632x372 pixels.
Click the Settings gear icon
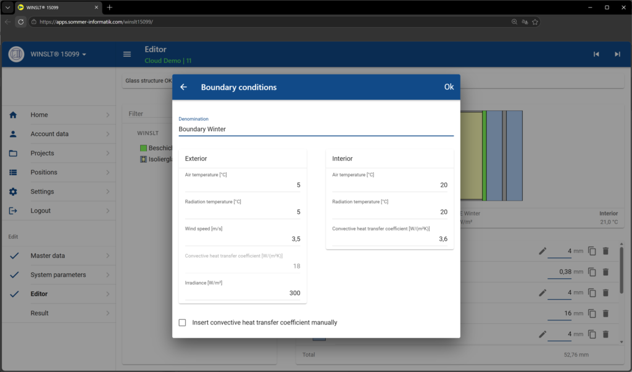[14, 192]
